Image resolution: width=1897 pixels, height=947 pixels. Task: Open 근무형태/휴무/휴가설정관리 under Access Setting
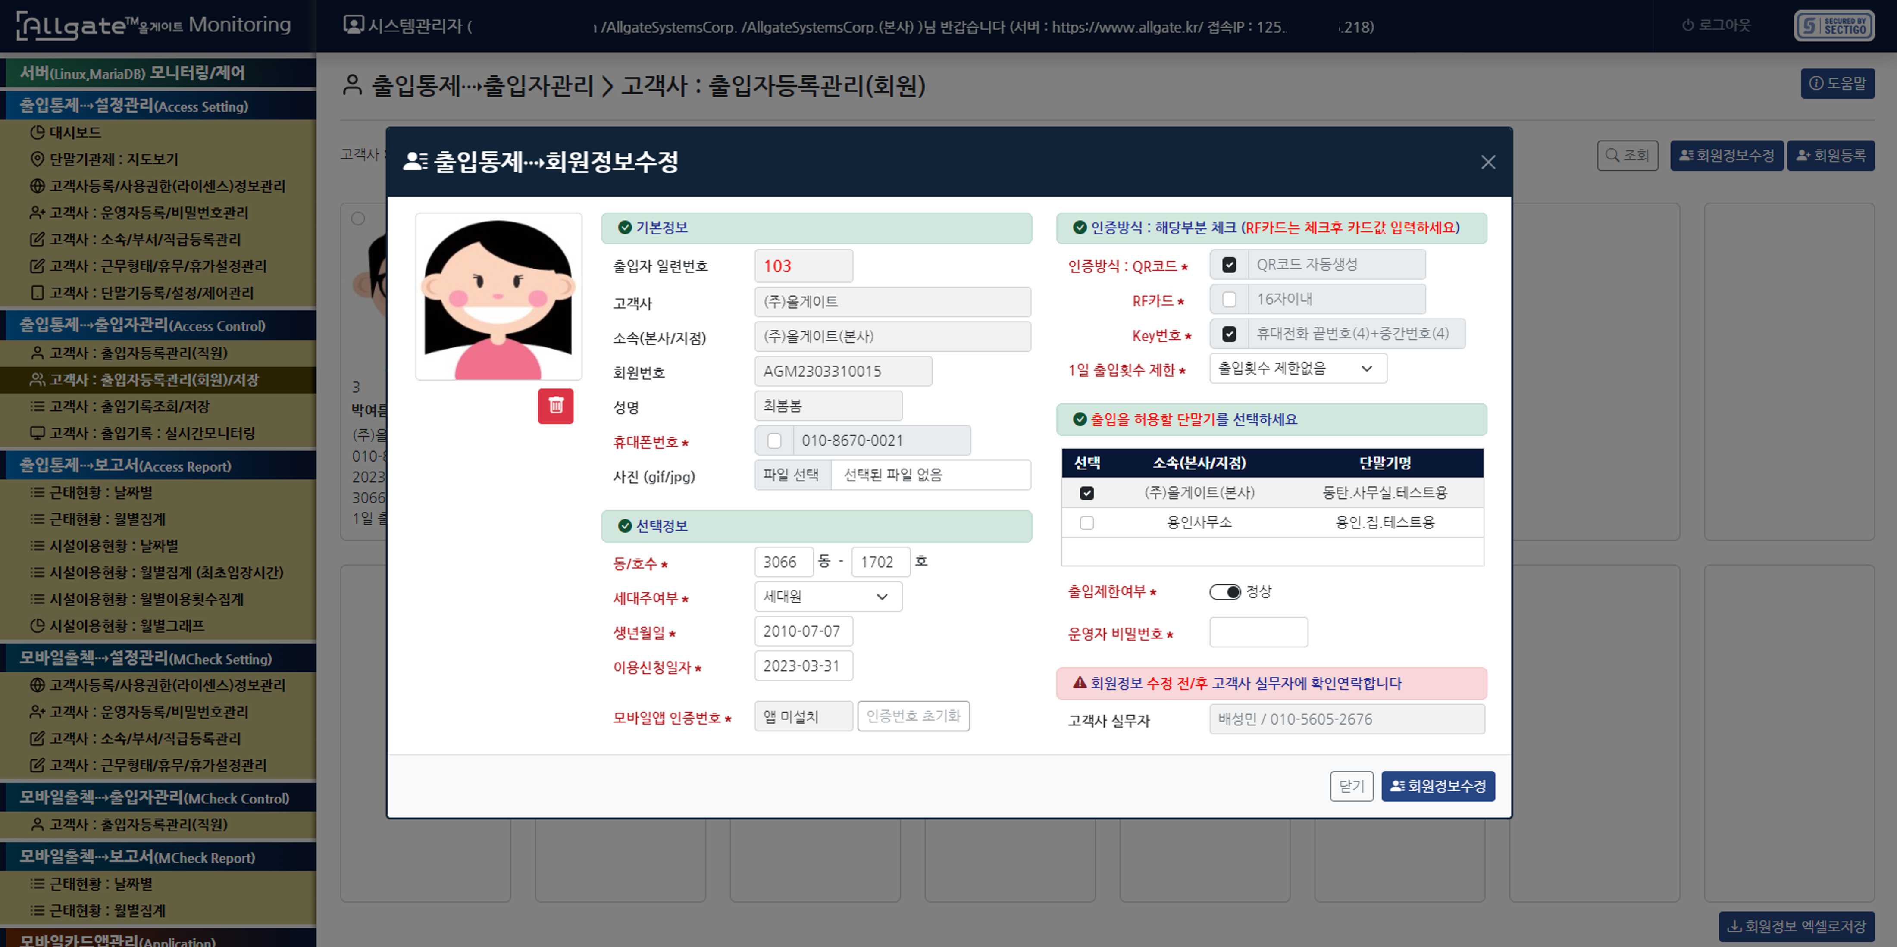coord(148,266)
